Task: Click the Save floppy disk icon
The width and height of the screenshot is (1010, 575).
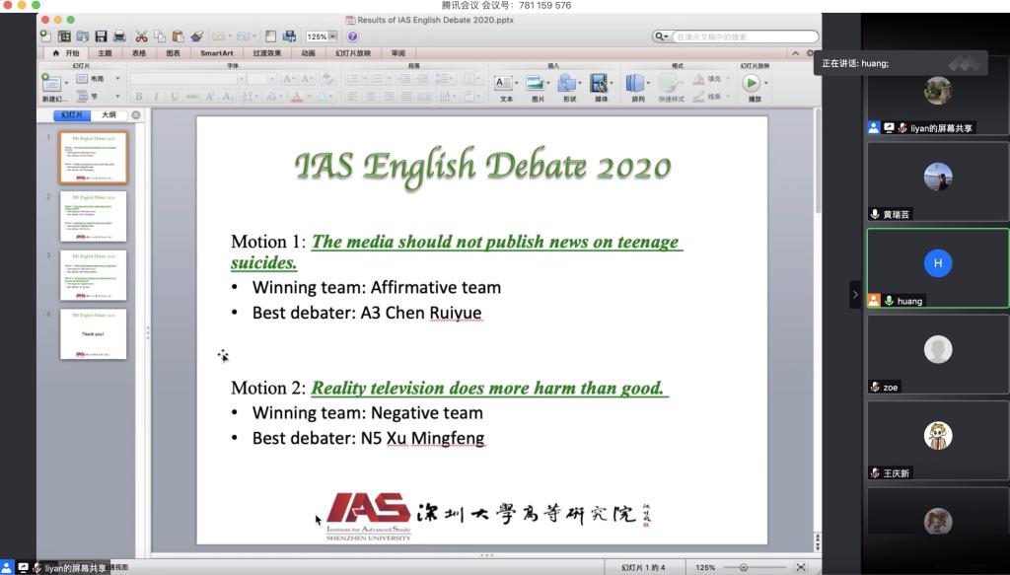Action: [x=101, y=36]
